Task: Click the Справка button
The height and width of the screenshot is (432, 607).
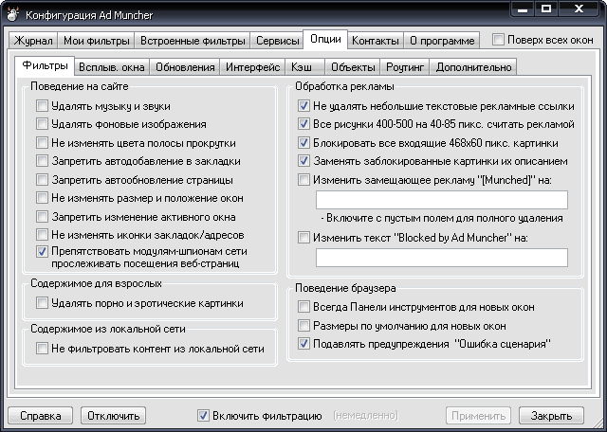Action: [x=40, y=416]
